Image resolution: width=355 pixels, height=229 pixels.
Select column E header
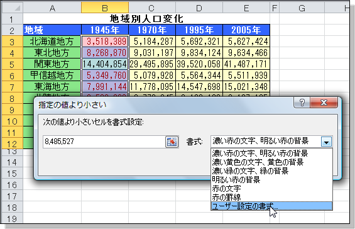[246, 8]
